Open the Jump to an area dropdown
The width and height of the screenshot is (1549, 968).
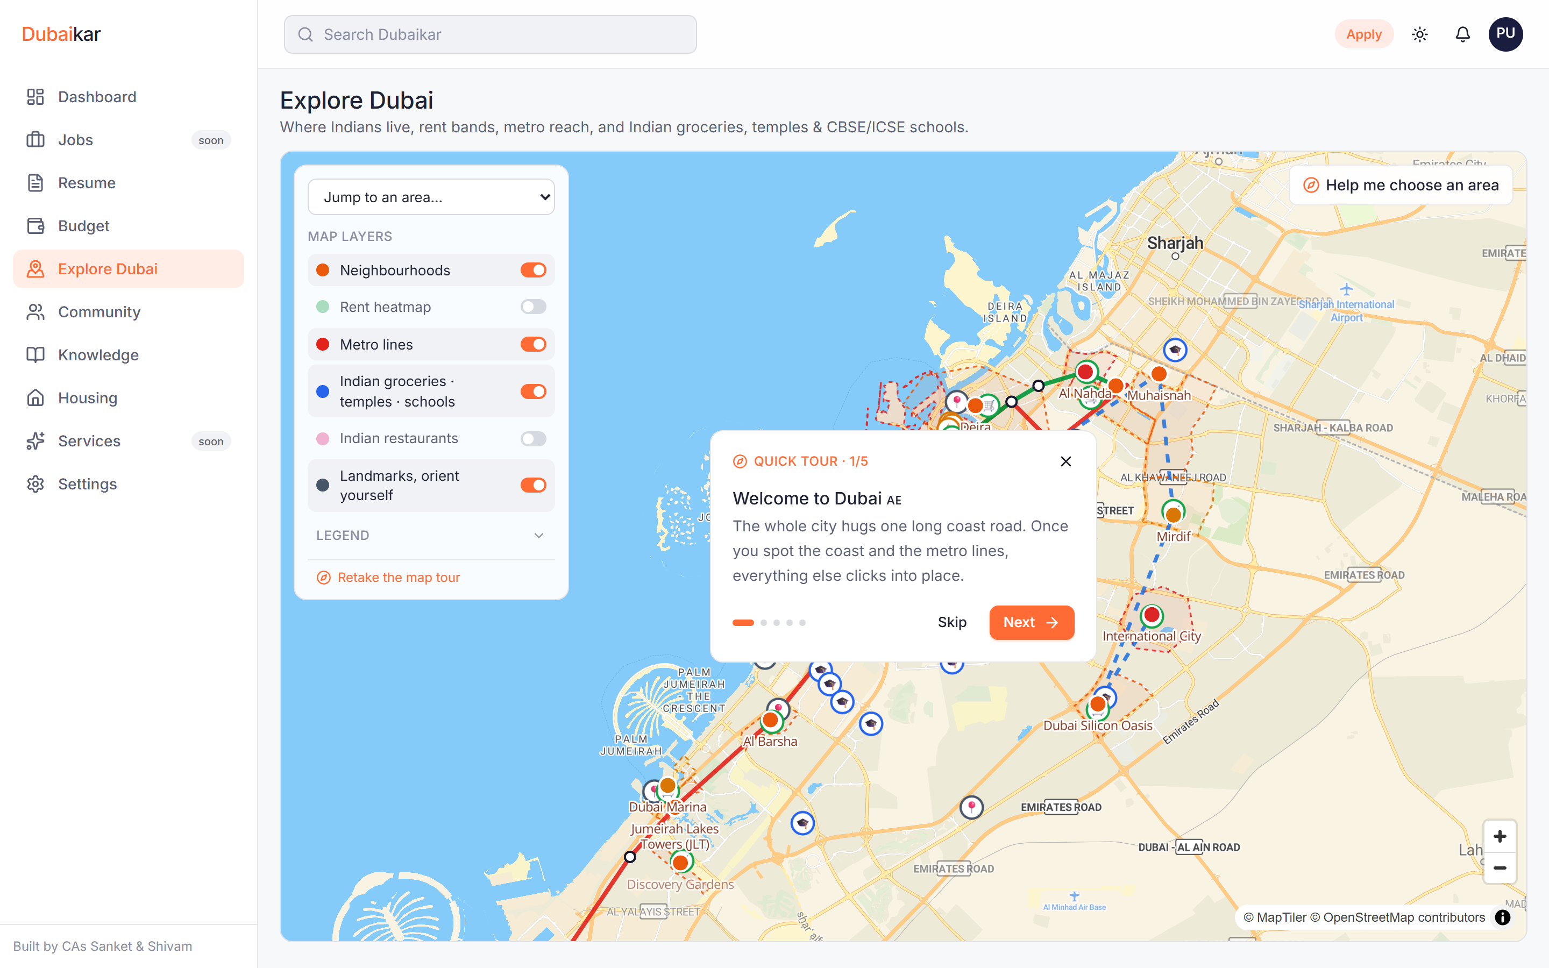click(431, 197)
